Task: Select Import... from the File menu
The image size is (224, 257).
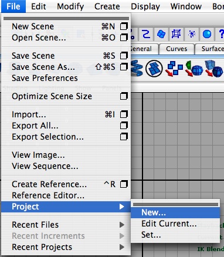Action: pos(66,114)
